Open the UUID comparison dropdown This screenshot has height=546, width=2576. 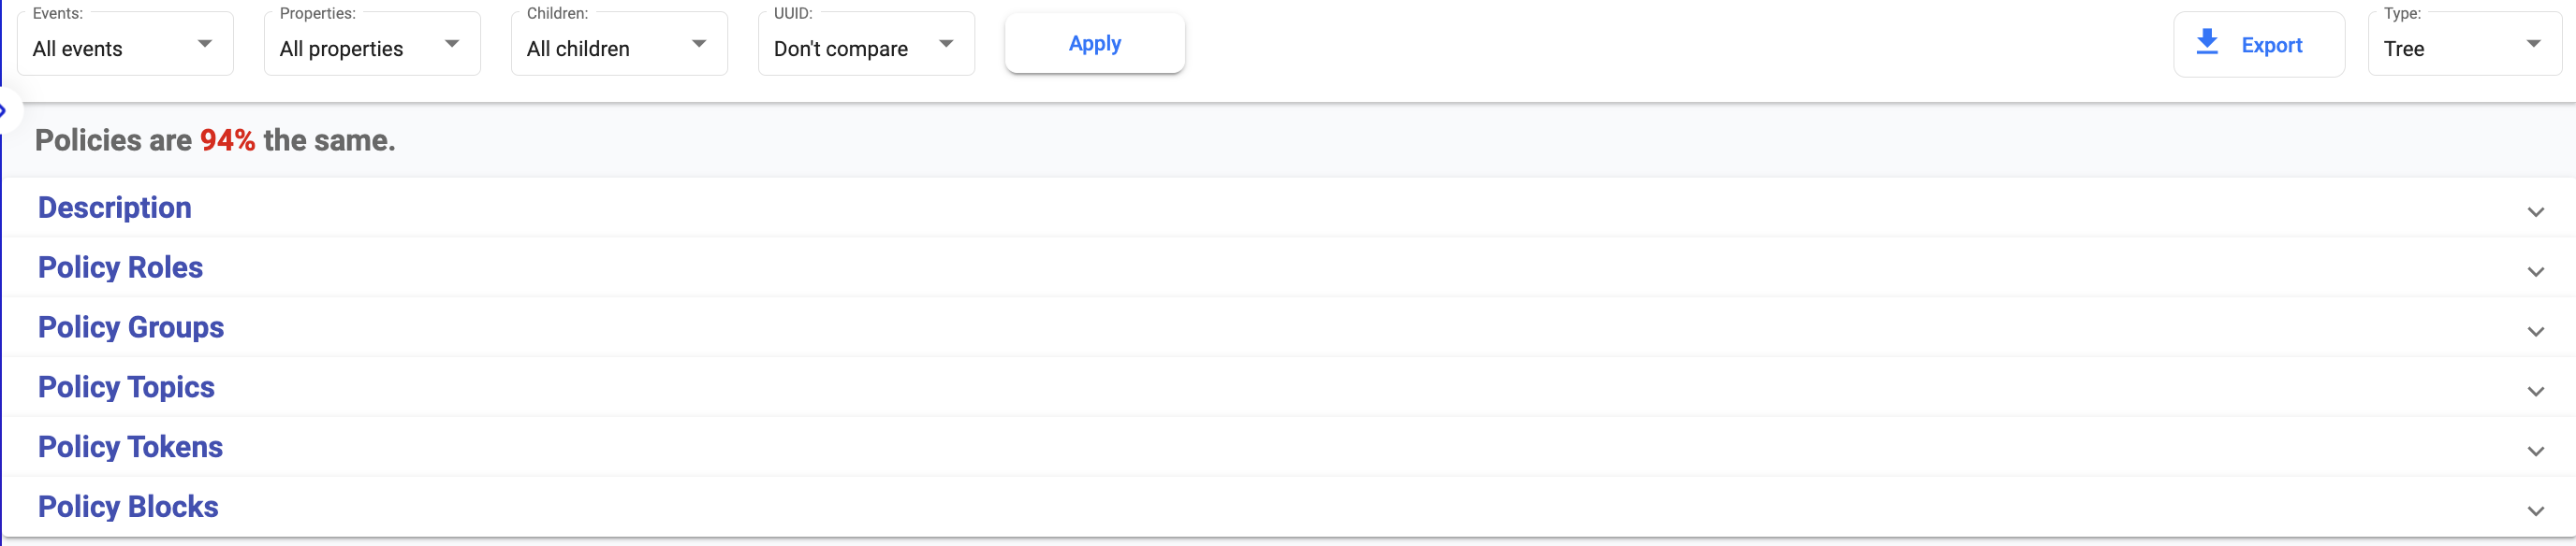coord(866,45)
